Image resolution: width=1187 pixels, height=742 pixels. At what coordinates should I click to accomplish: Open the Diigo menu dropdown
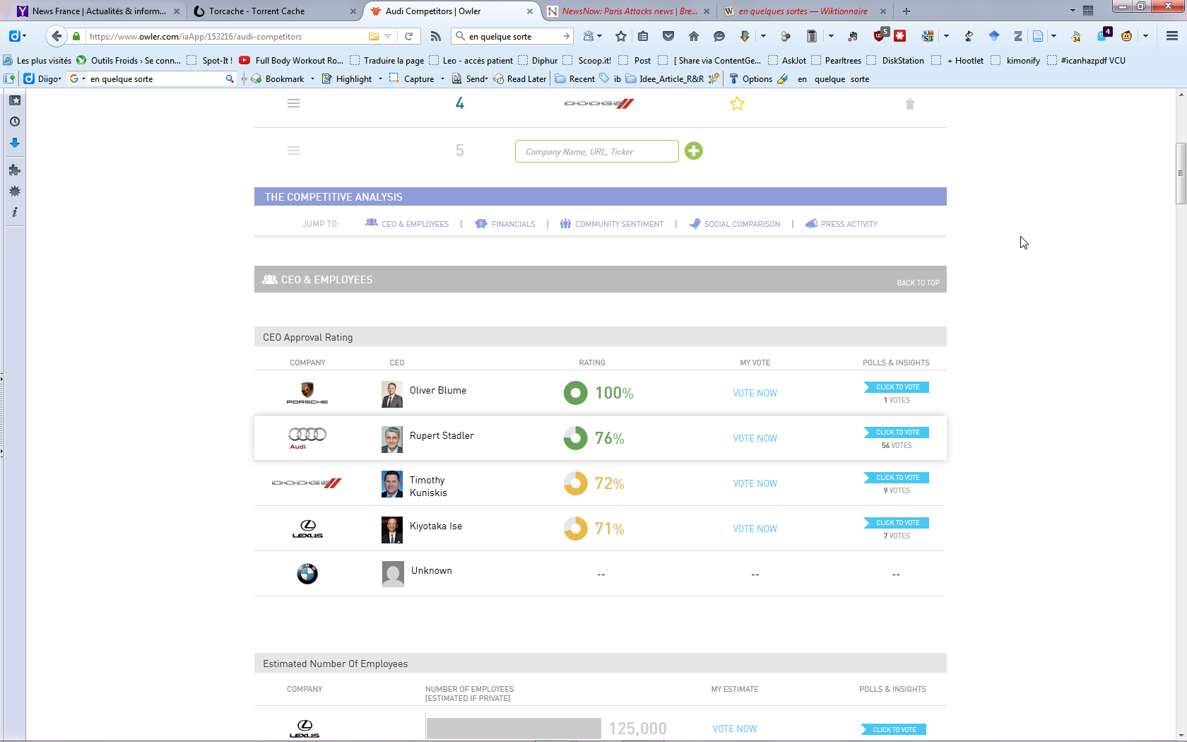42,79
